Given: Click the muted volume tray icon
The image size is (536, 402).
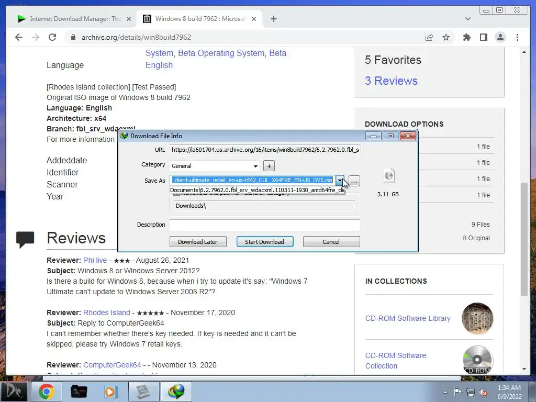Looking at the screenshot, I should pos(483,392).
